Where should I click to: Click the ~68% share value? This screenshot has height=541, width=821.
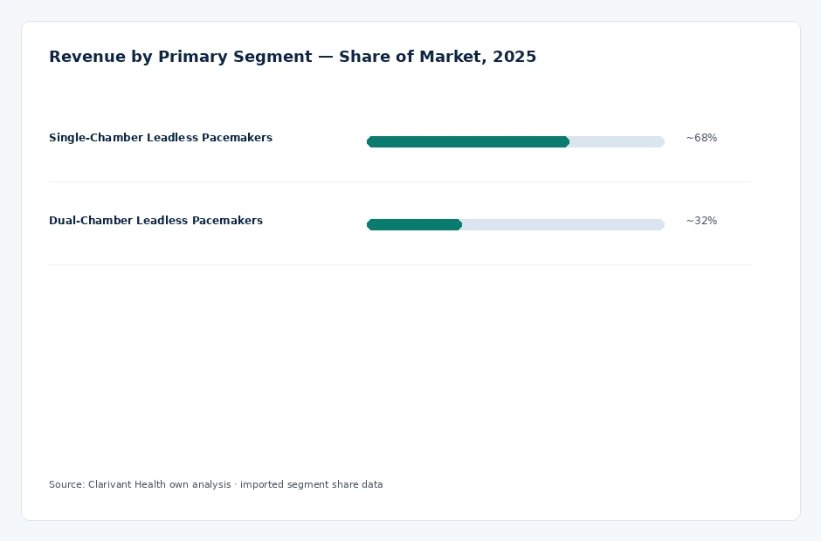coord(701,138)
